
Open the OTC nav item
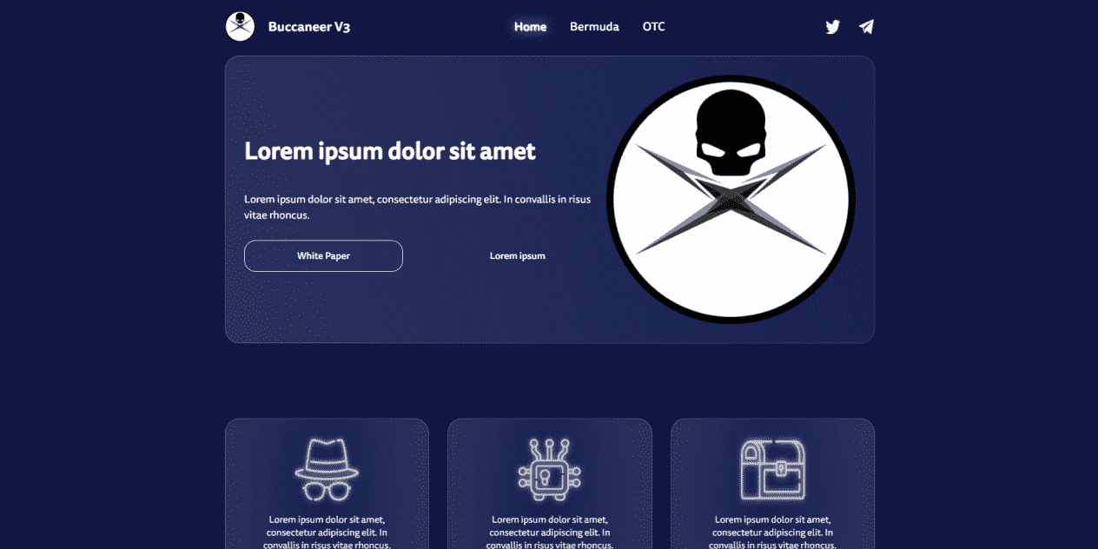(x=654, y=27)
